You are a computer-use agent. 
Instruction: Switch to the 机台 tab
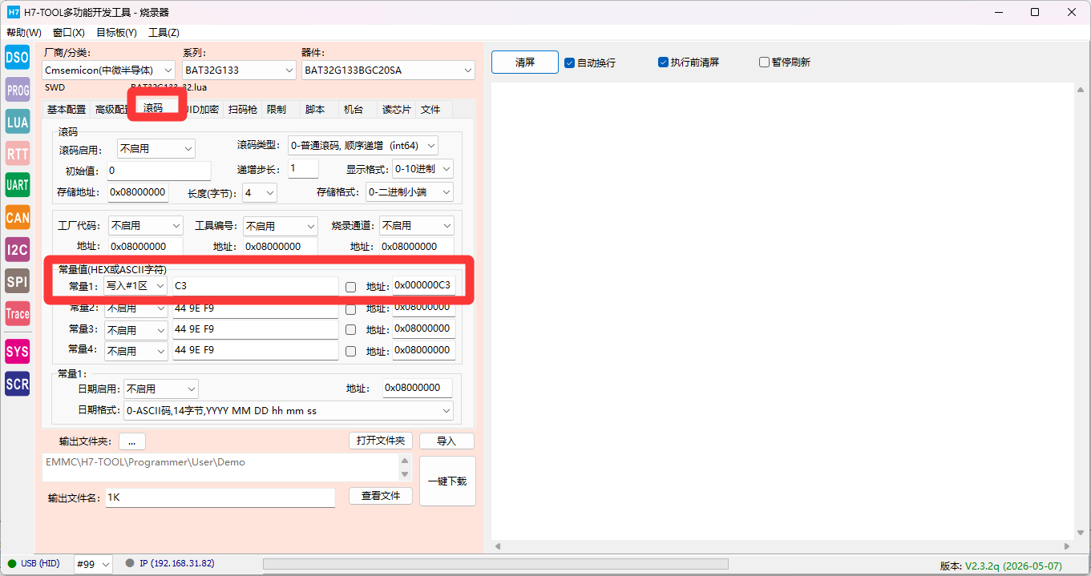[354, 110]
